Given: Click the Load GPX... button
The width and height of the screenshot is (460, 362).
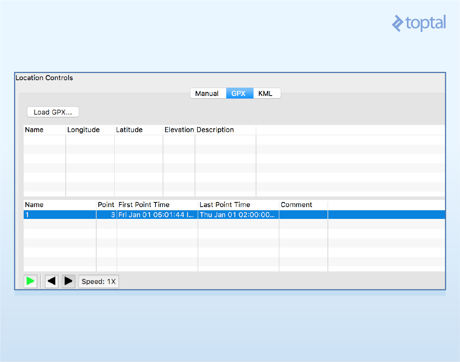Looking at the screenshot, I should 53,112.
